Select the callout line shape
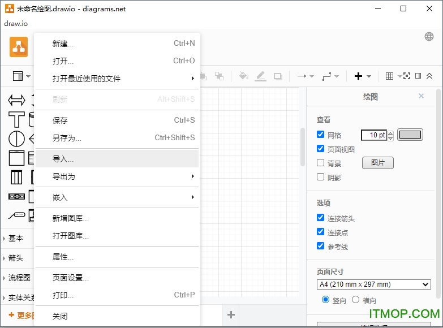Viewport: 443px width, 328px height. 16,215
